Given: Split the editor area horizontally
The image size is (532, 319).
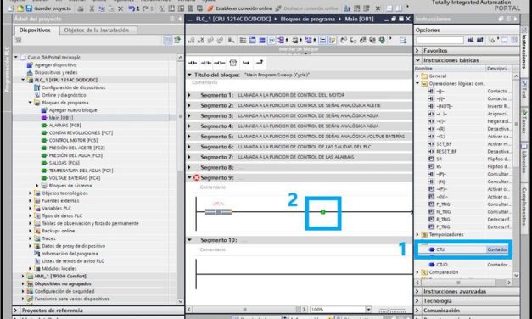Looking at the screenshot, I should click(389, 8).
